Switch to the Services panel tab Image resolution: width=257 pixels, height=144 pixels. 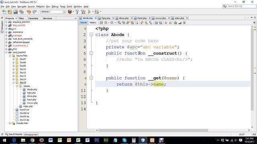click(x=47, y=18)
